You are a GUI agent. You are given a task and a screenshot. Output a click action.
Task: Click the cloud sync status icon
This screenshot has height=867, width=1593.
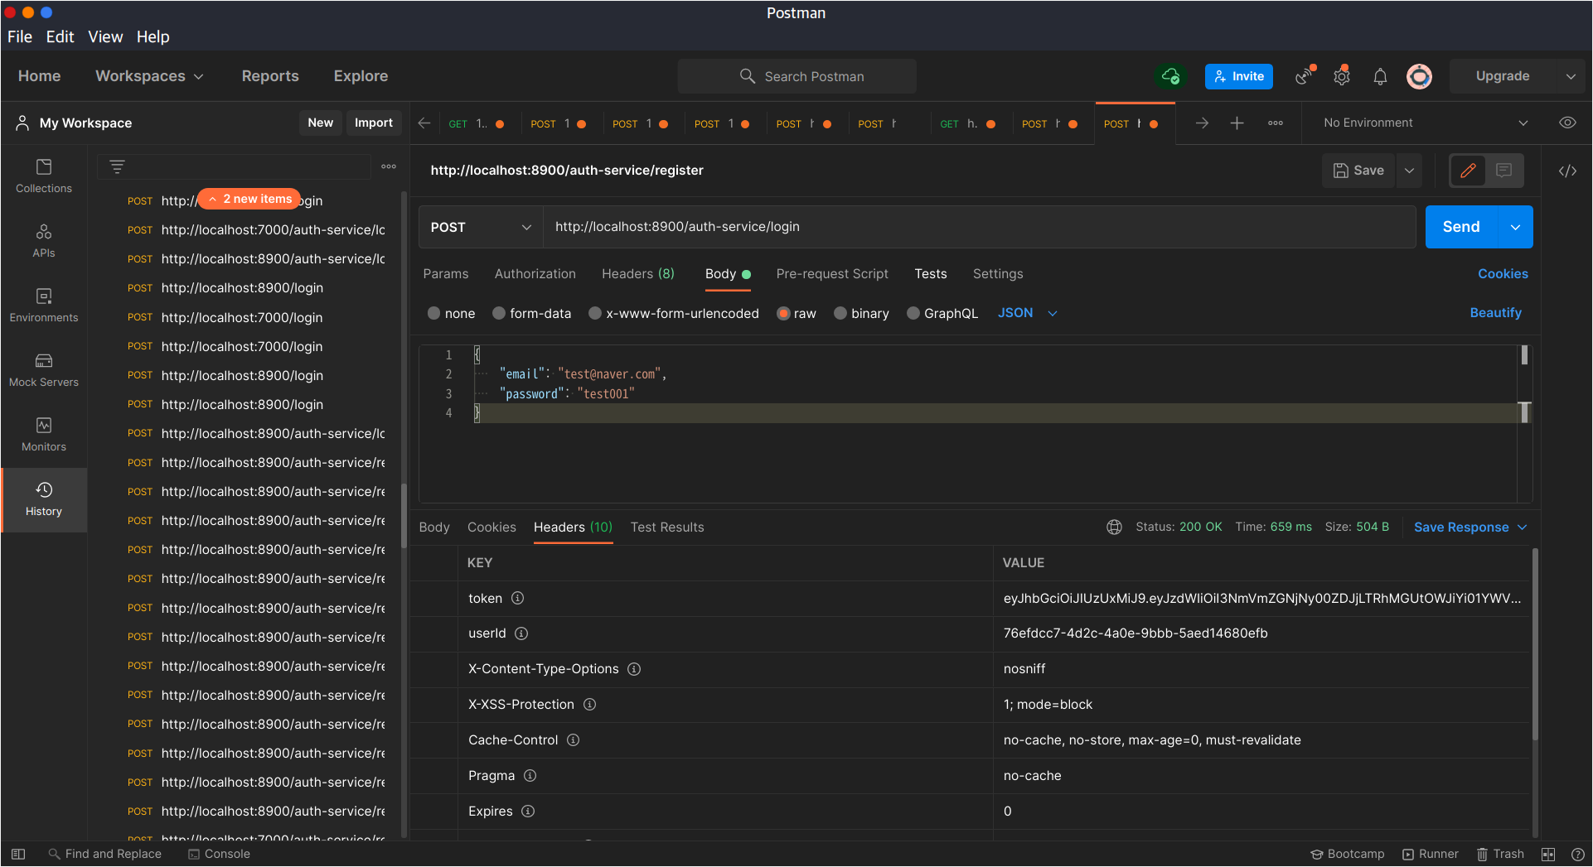(x=1170, y=76)
